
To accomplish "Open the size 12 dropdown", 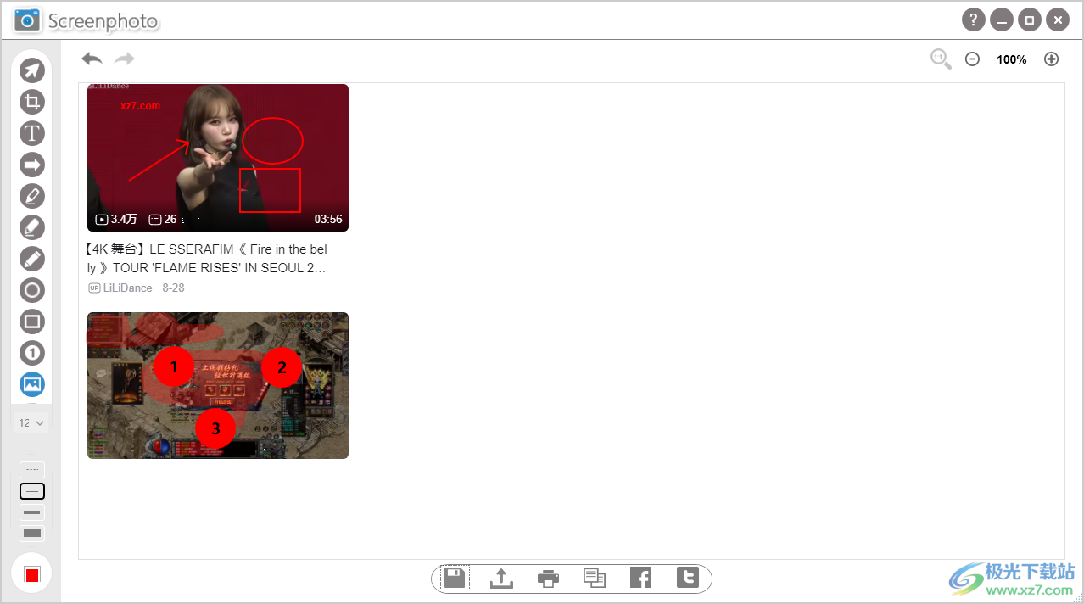I will coord(31,422).
